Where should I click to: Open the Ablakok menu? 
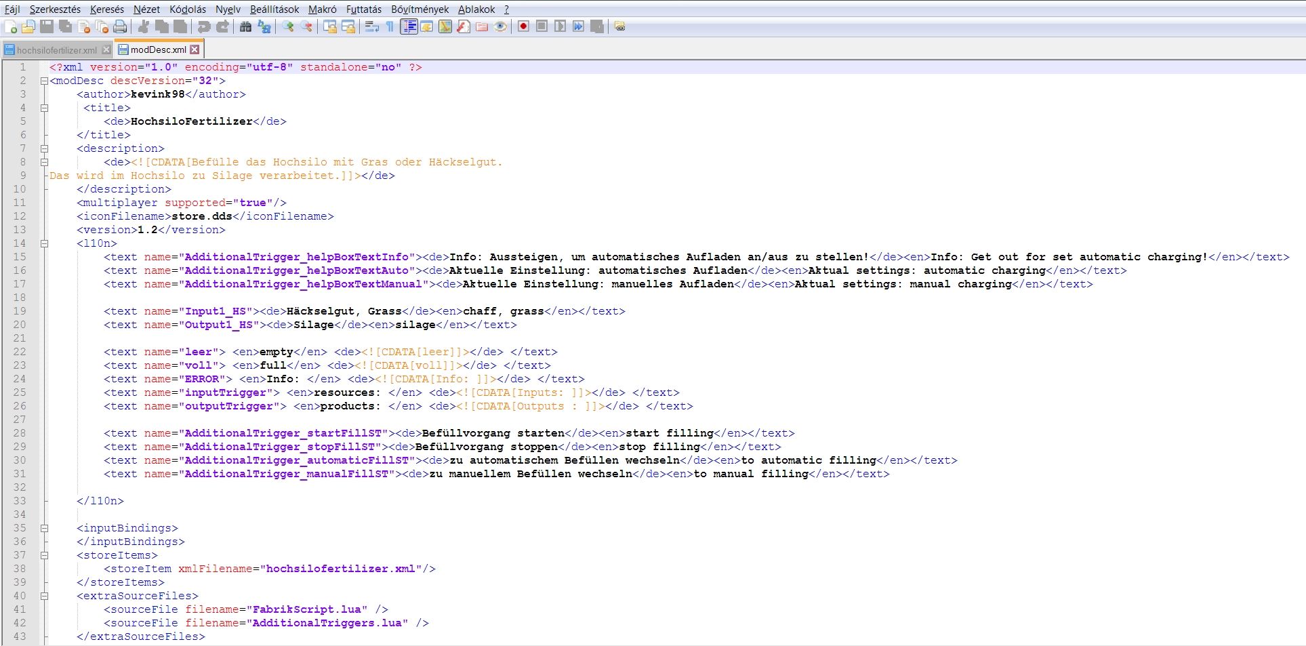(x=476, y=9)
